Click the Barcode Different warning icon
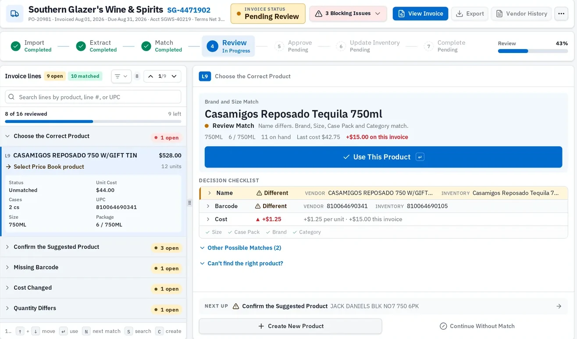The image size is (577, 339). point(258,206)
